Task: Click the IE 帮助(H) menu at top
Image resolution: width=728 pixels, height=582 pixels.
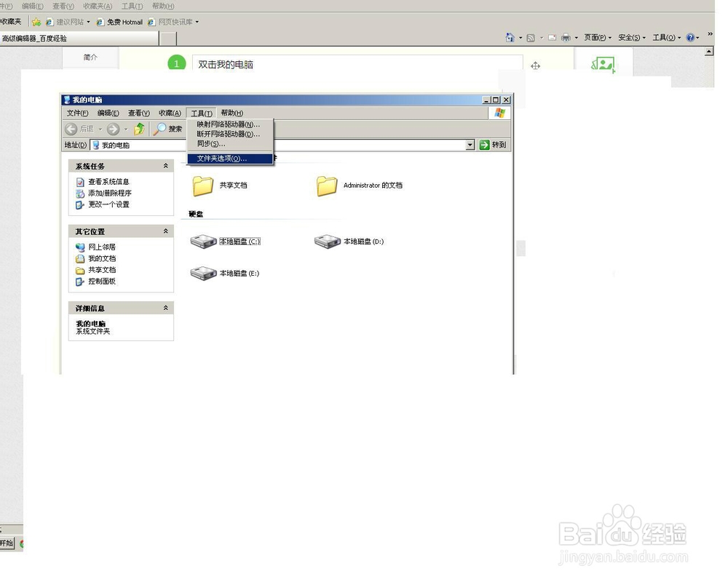Action: (163, 6)
